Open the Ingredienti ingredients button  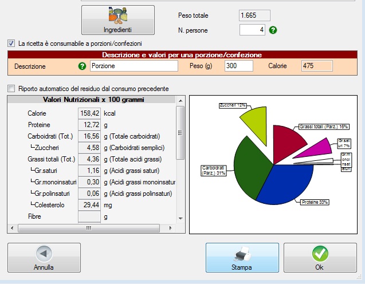(x=117, y=20)
